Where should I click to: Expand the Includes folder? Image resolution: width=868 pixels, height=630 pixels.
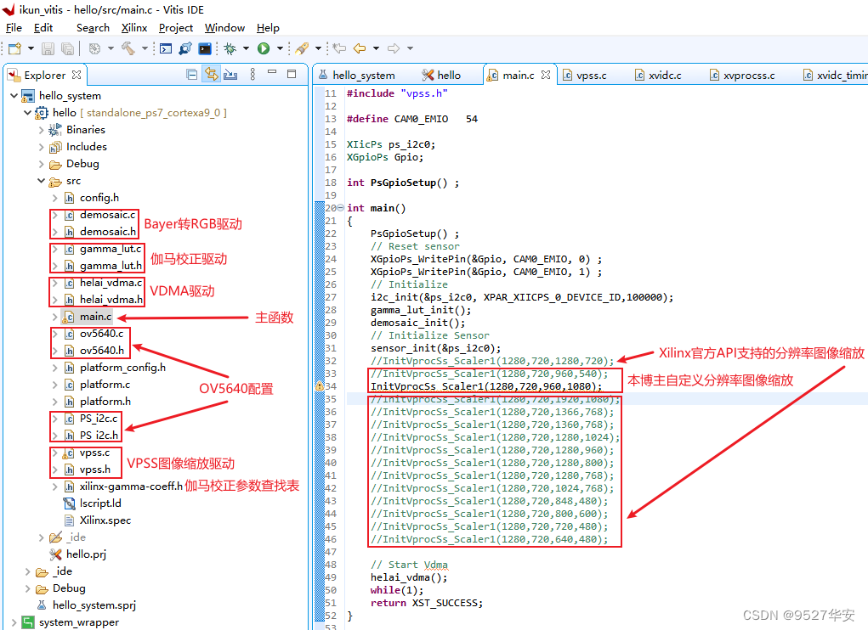point(41,147)
